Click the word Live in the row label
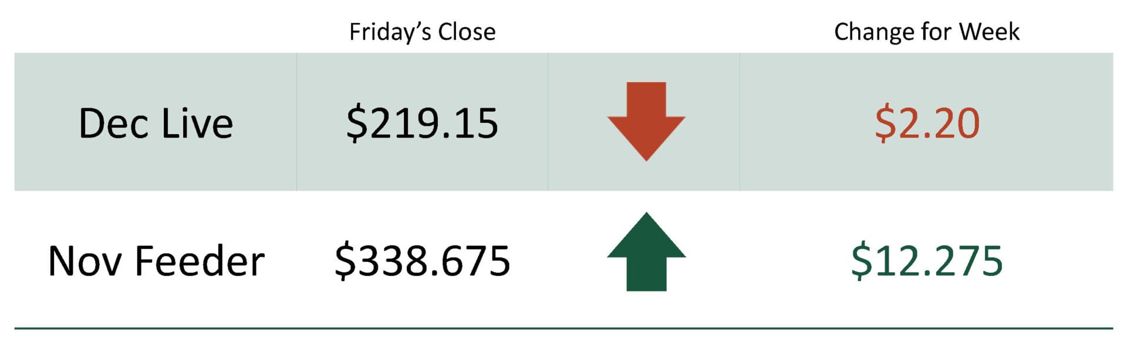1127x346 pixels. coord(197,124)
